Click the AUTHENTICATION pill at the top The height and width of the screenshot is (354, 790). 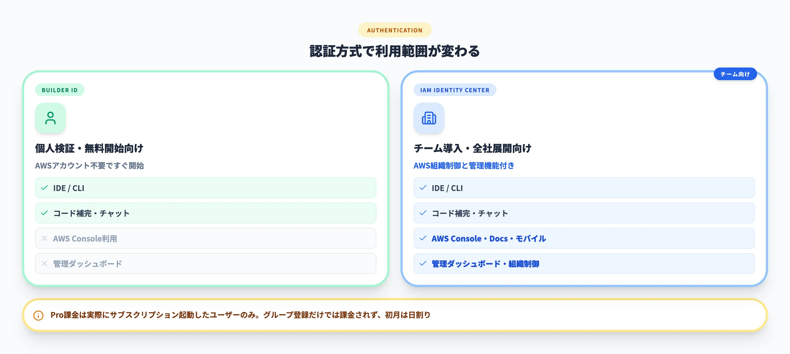395,30
